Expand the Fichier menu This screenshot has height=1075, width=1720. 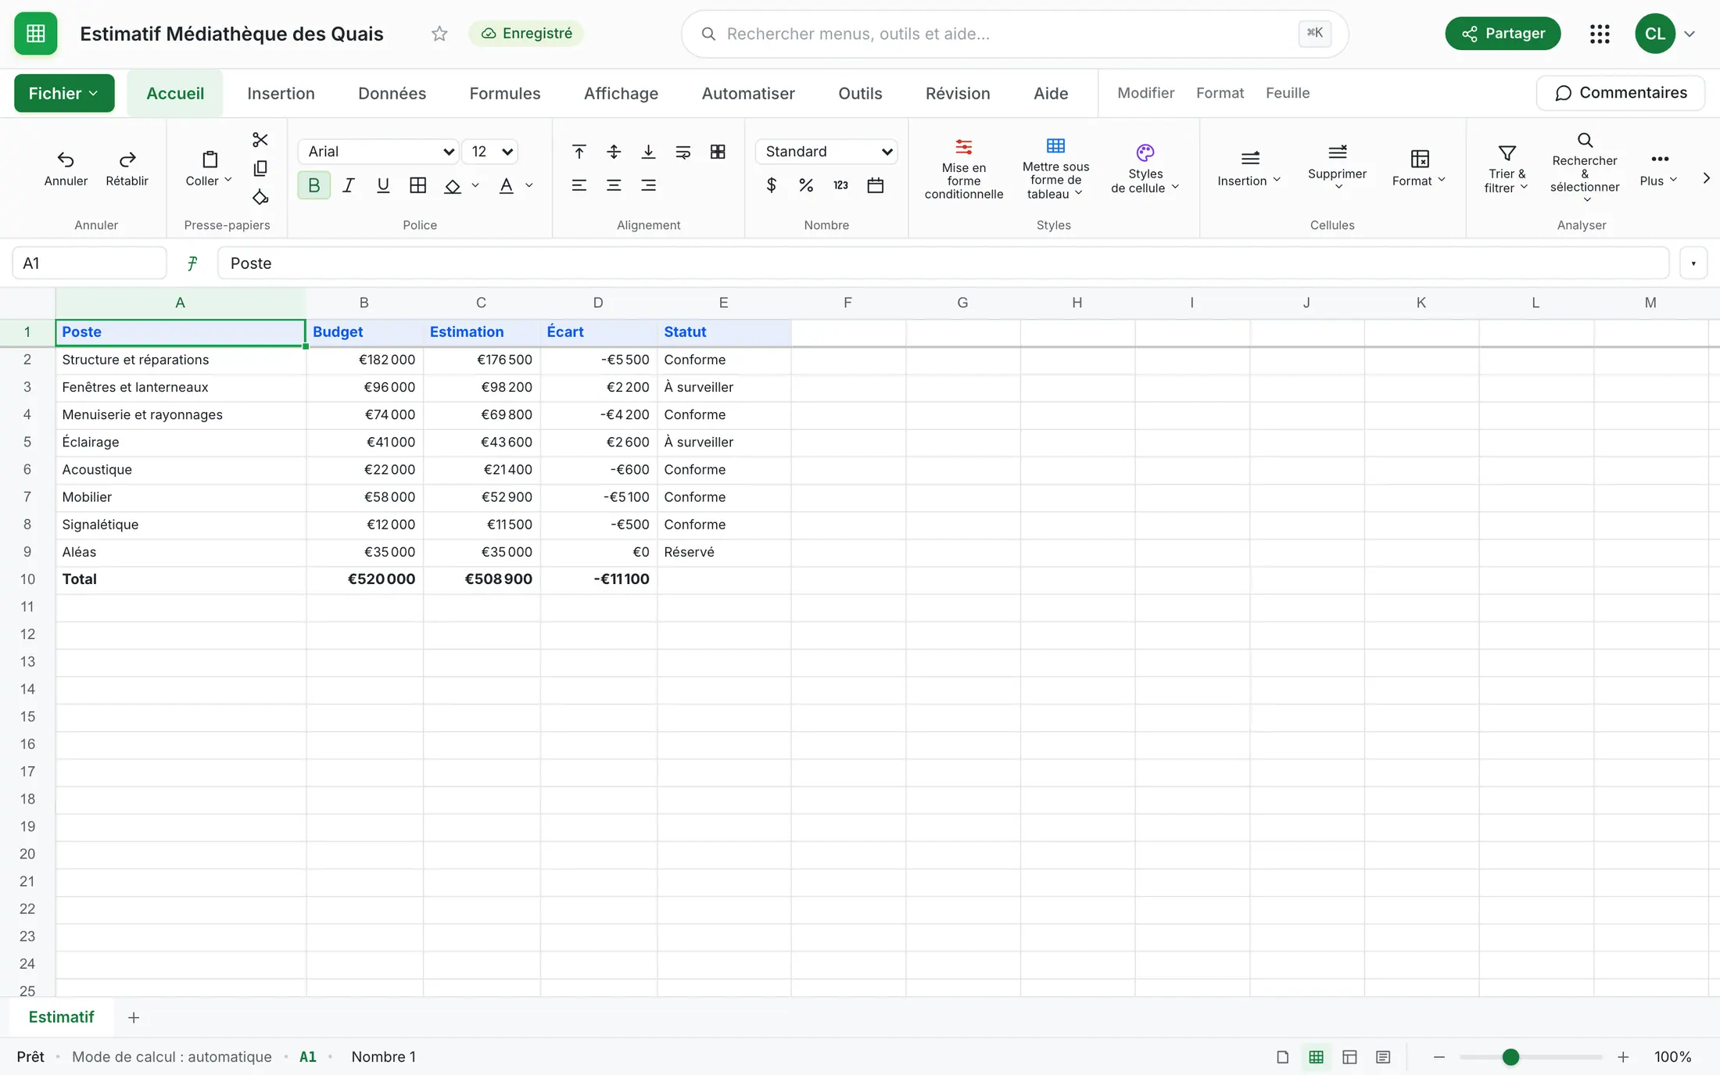pyautogui.click(x=64, y=93)
